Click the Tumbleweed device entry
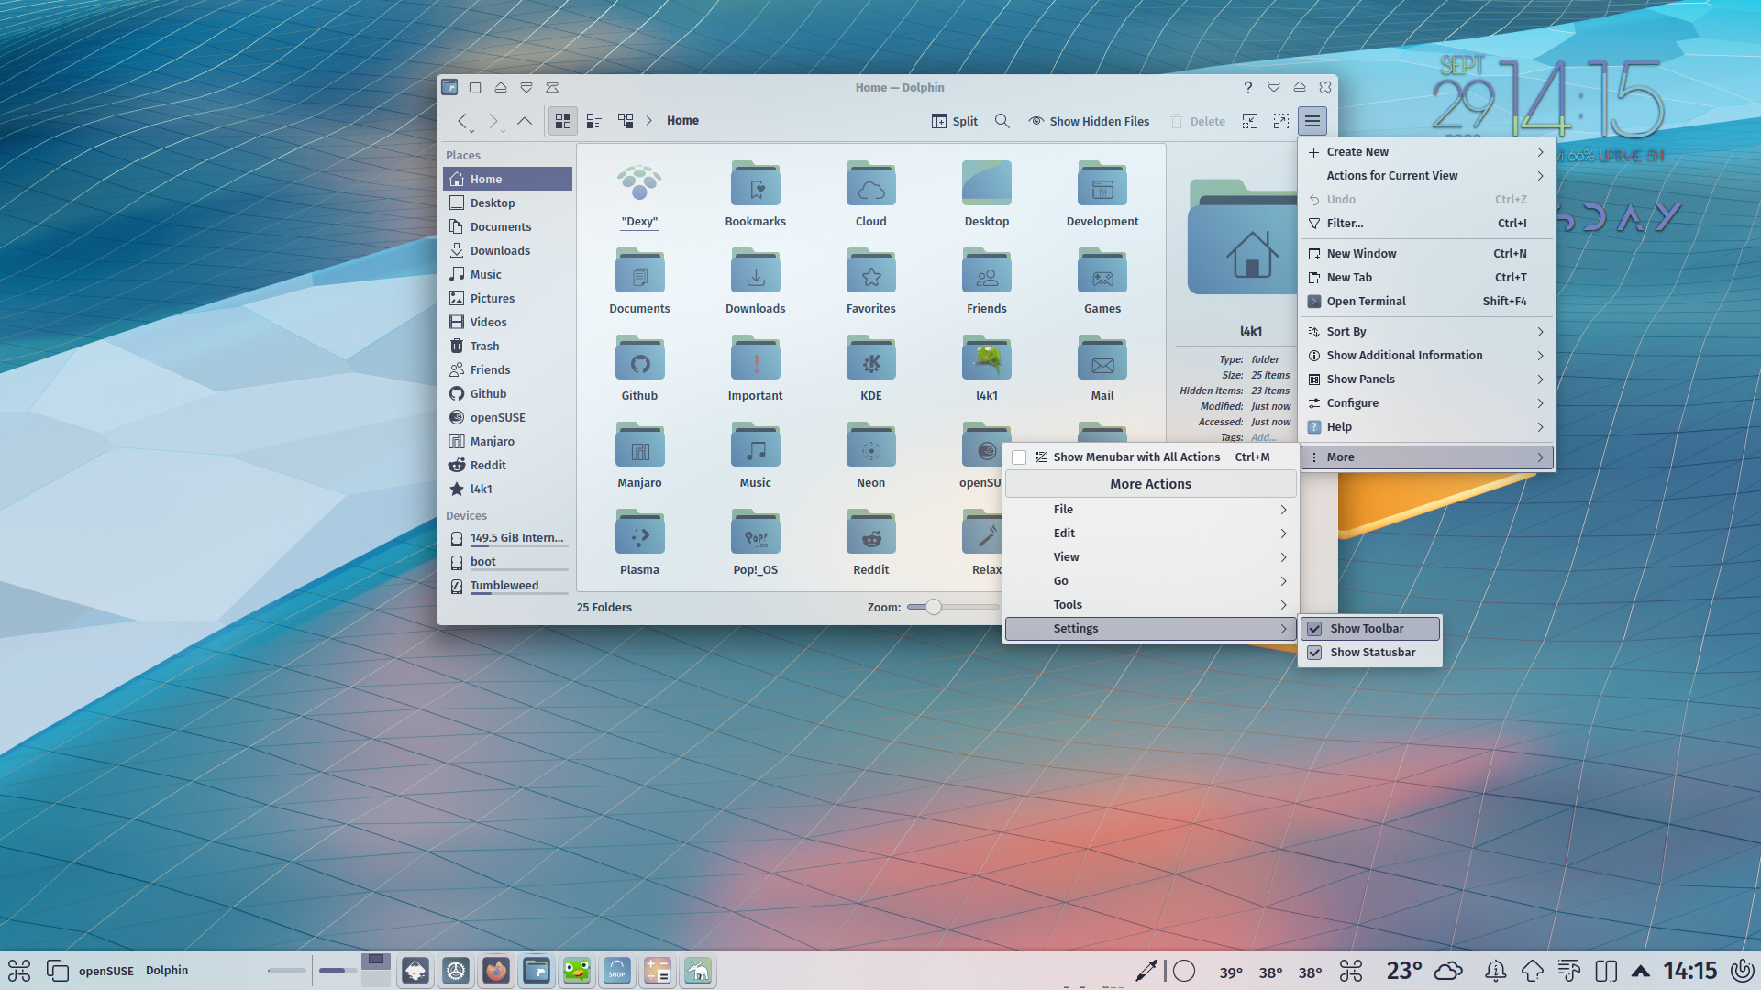Image resolution: width=1761 pixels, height=990 pixels. (x=507, y=586)
